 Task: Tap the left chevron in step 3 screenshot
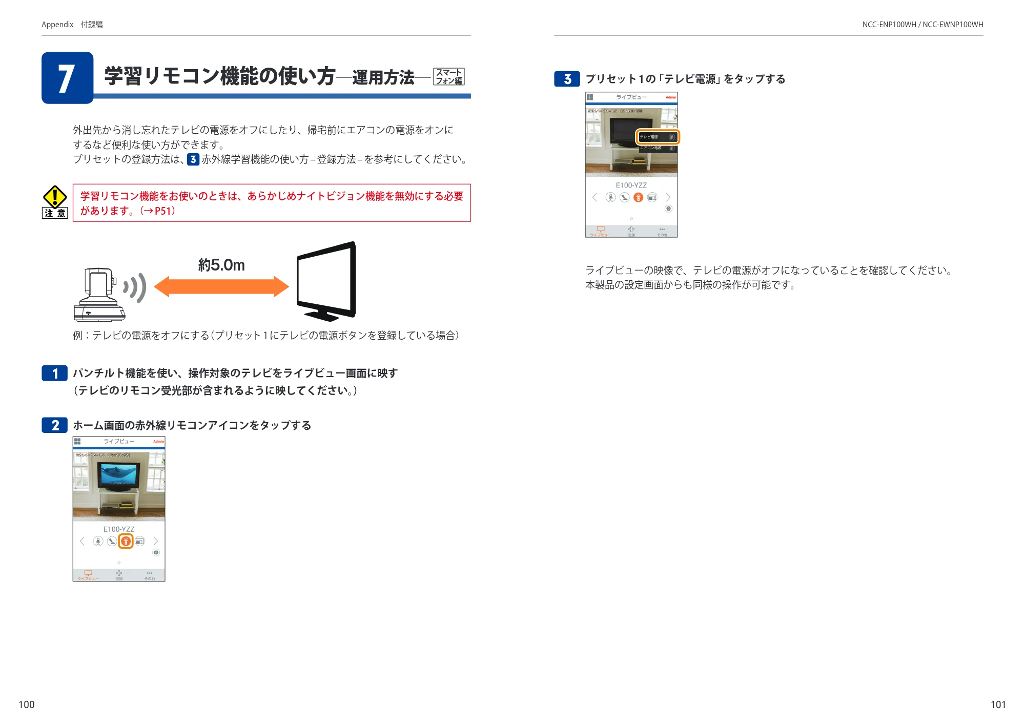[x=594, y=197]
